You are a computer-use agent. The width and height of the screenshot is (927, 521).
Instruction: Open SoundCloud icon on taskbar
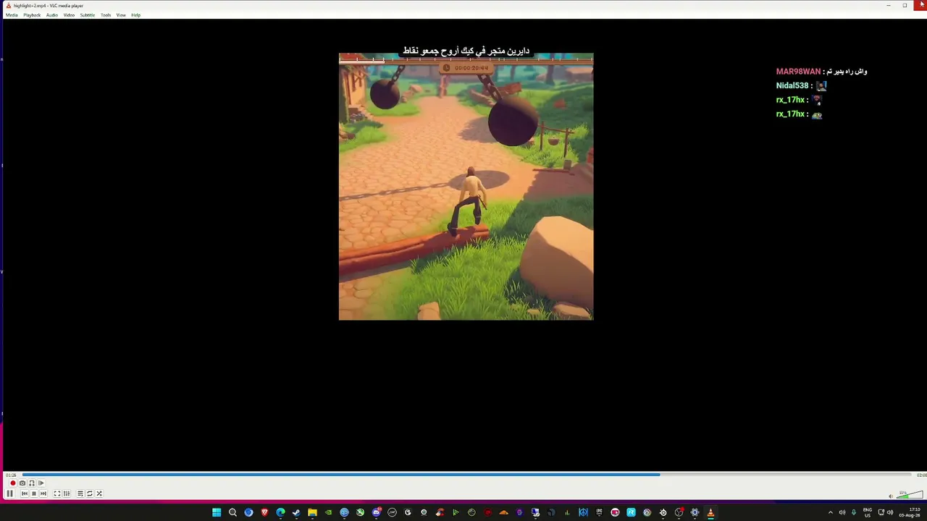503,512
